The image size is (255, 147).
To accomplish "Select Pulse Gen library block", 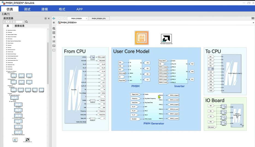I will (x=18, y=121).
